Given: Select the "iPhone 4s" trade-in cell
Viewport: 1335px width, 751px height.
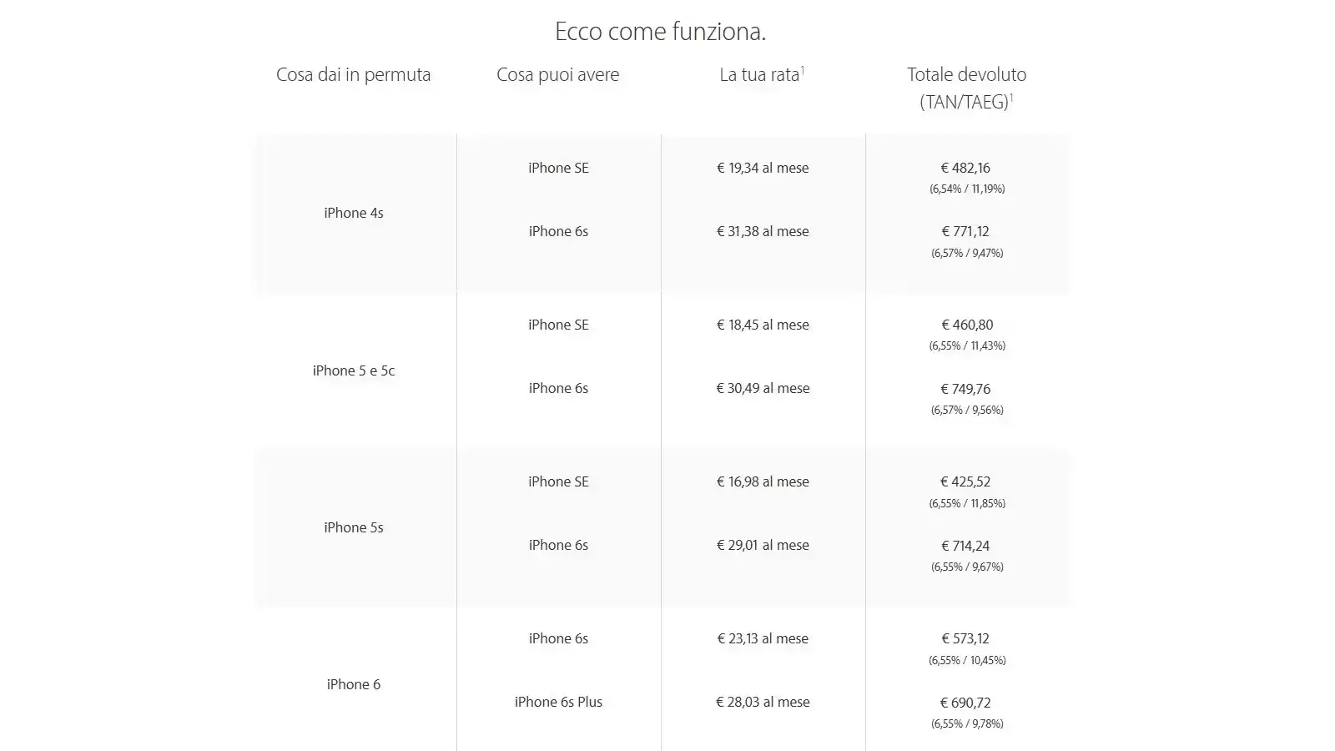Looking at the screenshot, I should 354,213.
